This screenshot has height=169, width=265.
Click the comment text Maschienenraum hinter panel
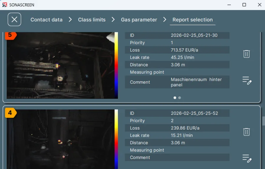click(196, 82)
